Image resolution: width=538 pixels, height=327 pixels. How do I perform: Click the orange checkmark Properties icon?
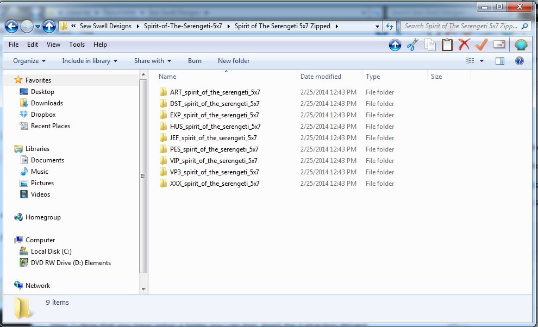[x=481, y=45]
